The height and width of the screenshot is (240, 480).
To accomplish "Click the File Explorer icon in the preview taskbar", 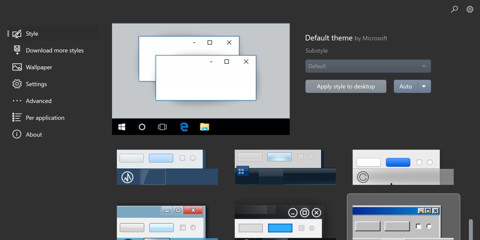I will [204, 127].
